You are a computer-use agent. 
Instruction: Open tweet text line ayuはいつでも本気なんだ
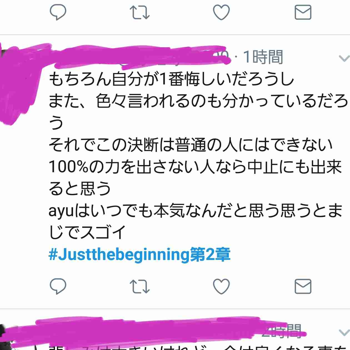pyautogui.click(x=195, y=211)
